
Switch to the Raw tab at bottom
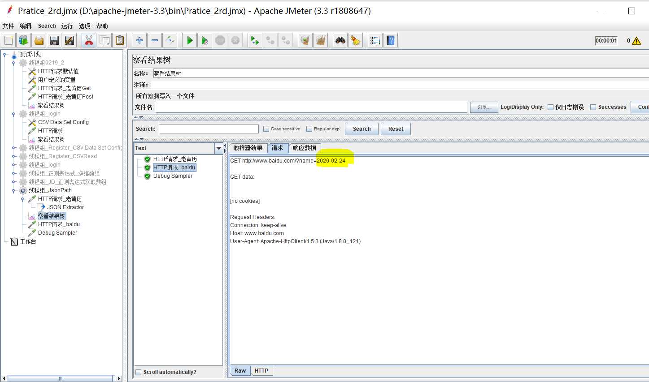tap(240, 371)
